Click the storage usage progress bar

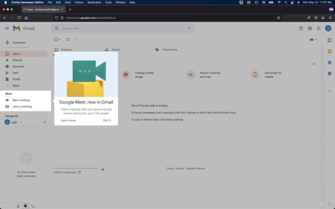[x=76, y=169]
